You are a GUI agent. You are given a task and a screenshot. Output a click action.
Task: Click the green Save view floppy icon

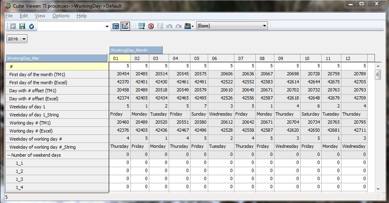(22, 26)
